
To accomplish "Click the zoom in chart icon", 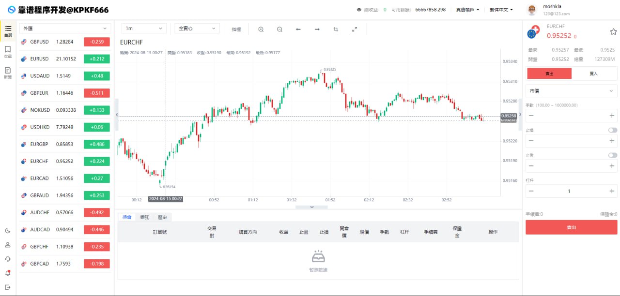I will [261, 29].
